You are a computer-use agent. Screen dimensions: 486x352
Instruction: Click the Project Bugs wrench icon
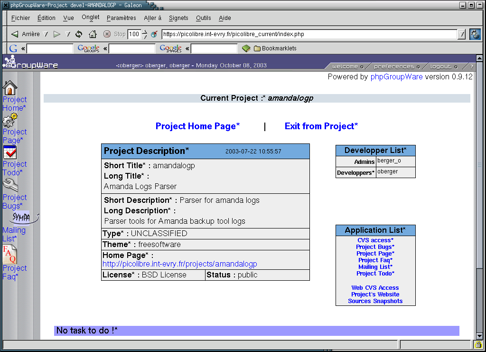pos(10,185)
